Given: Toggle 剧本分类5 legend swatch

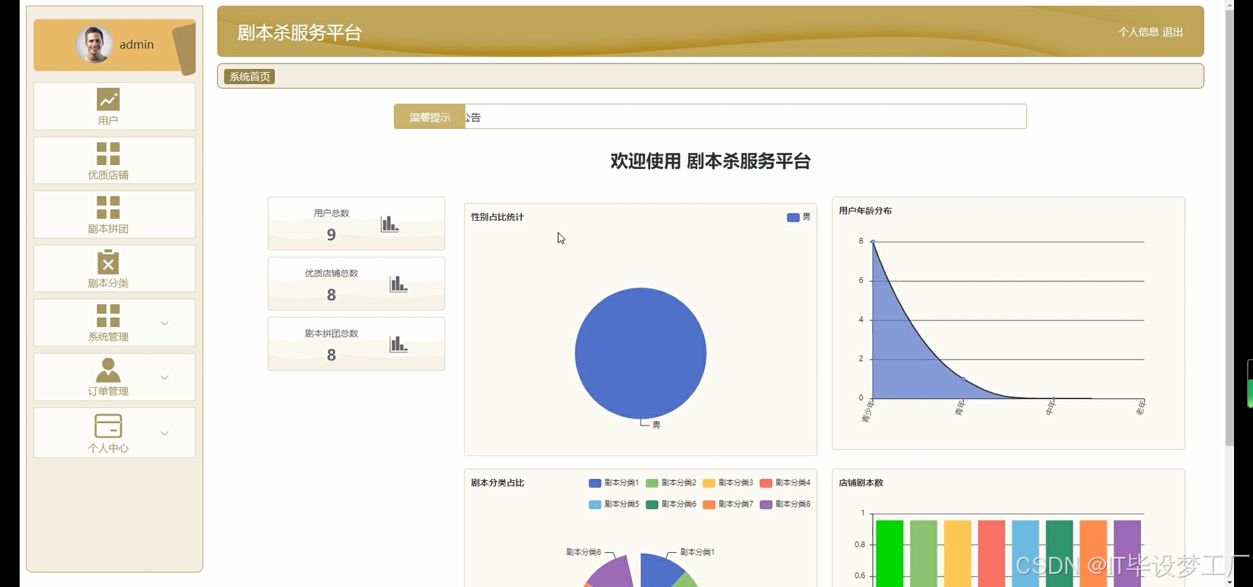Looking at the screenshot, I should pyautogui.click(x=595, y=504).
